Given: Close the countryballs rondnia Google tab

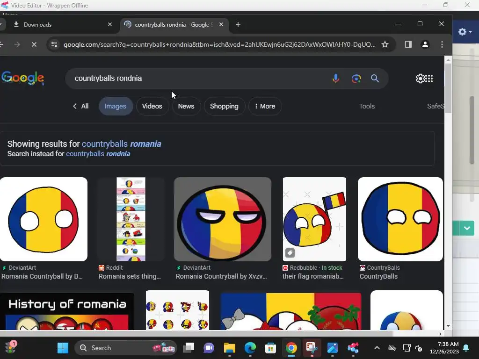Looking at the screenshot, I should tap(221, 24).
